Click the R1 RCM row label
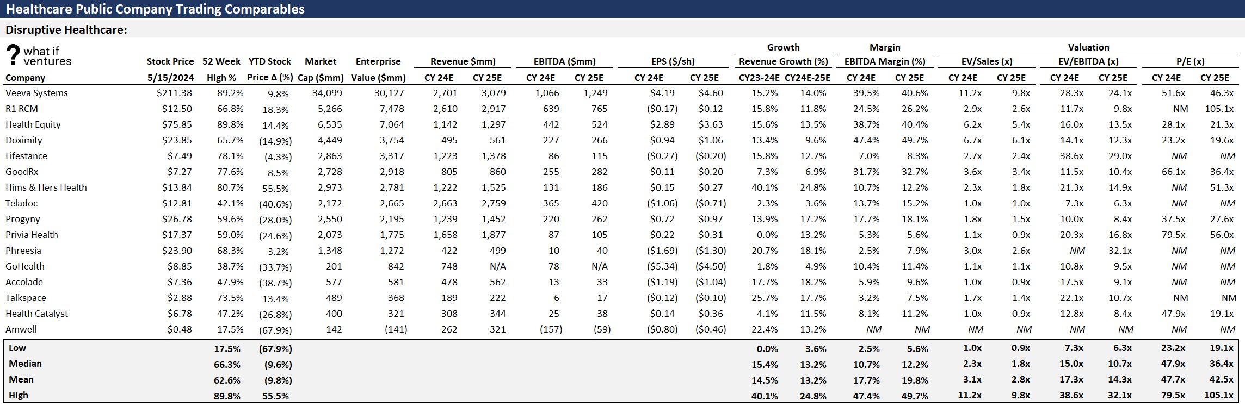 tap(22, 109)
